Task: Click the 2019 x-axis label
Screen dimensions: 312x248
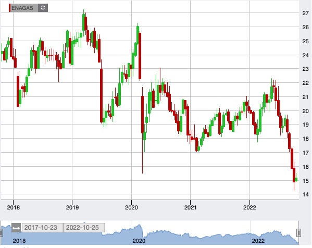Action: click(x=72, y=207)
